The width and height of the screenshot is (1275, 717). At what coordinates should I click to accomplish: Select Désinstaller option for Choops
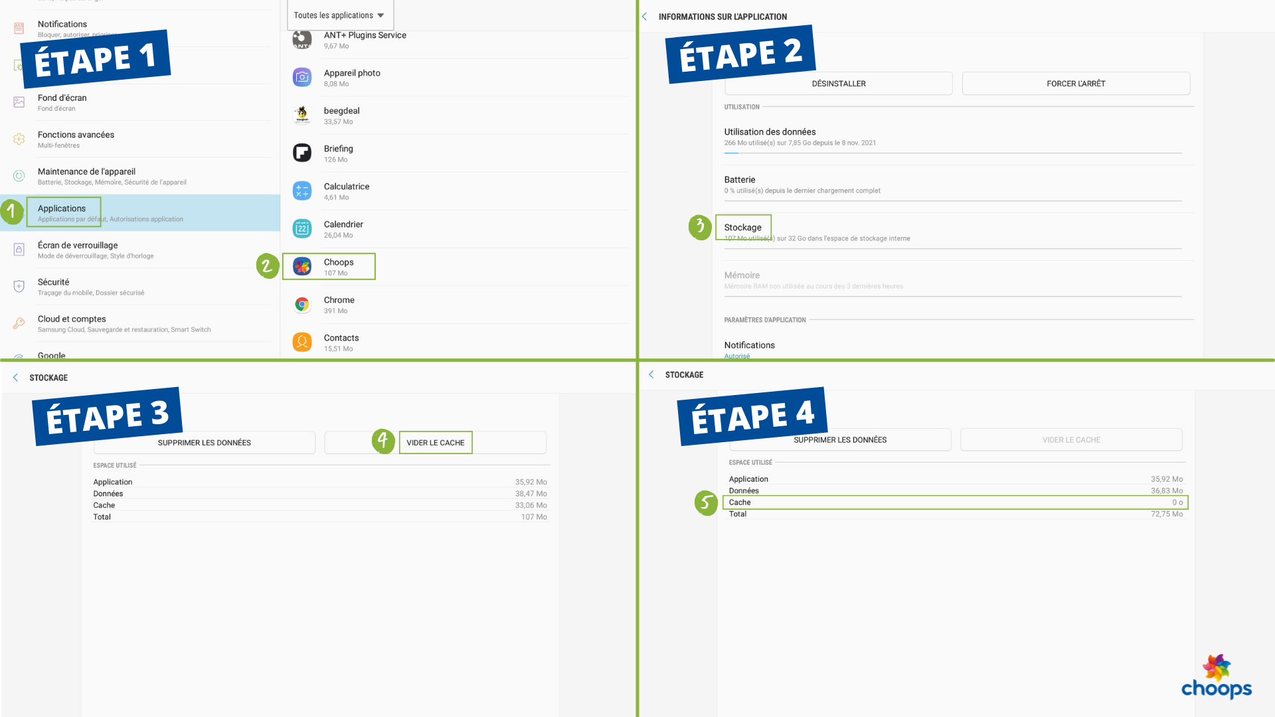tap(838, 83)
